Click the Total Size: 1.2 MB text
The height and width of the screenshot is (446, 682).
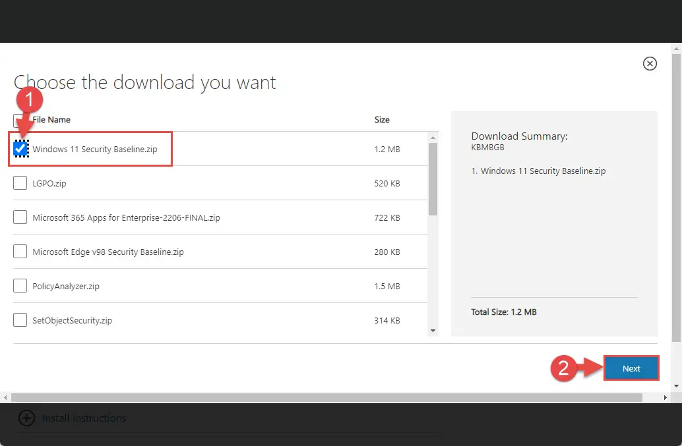click(504, 312)
